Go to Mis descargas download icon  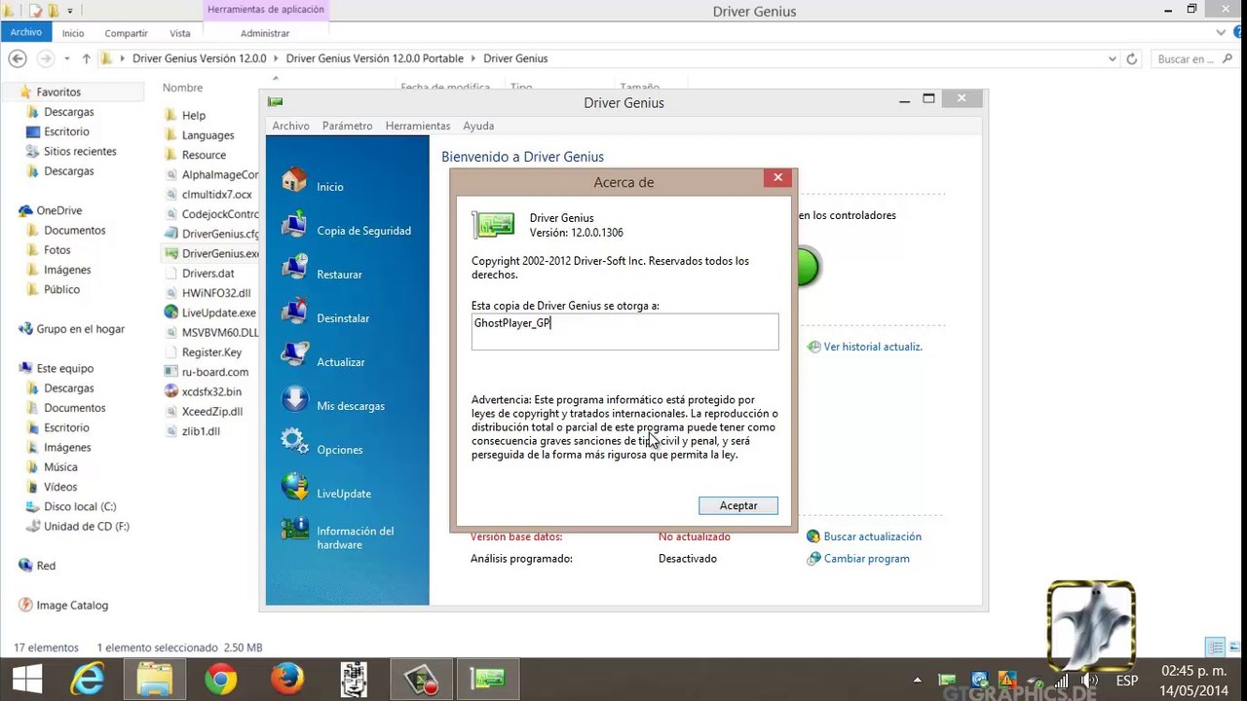pos(294,400)
